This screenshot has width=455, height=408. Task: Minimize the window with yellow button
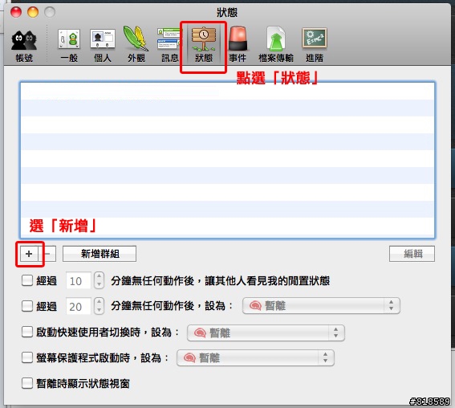pyautogui.click(x=33, y=12)
